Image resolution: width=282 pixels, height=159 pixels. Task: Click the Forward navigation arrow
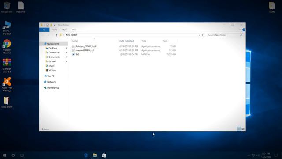[48, 35]
